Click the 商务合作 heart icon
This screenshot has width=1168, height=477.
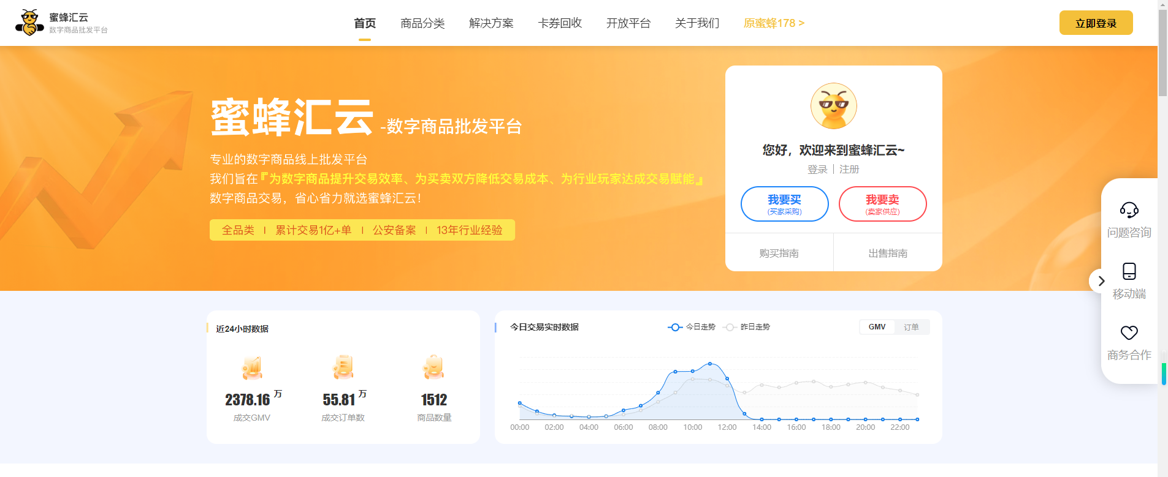coord(1129,332)
